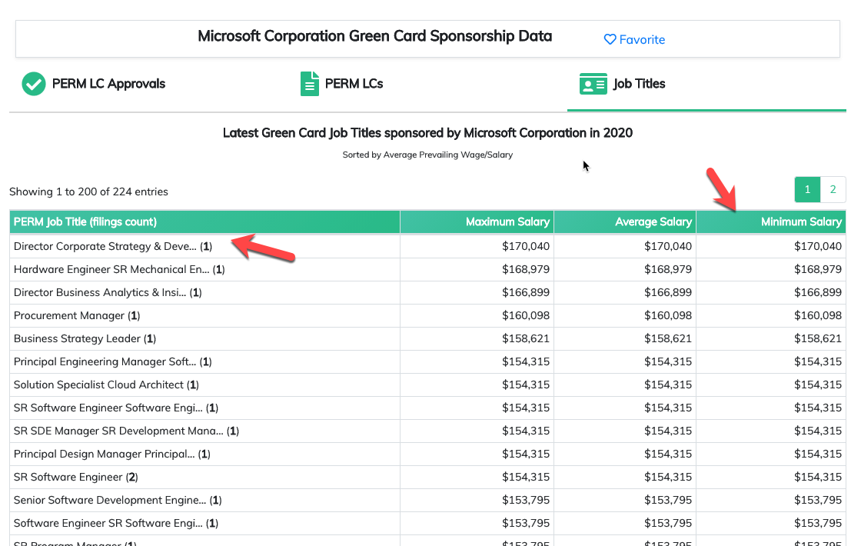Click Principal Design Manager Principal... title
Image resolution: width=851 pixels, height=546 pixels.
click(111, 454)
